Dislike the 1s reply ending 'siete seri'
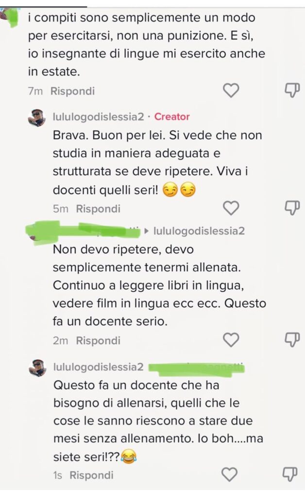This screenshot has width=305, height=498. 290,475
